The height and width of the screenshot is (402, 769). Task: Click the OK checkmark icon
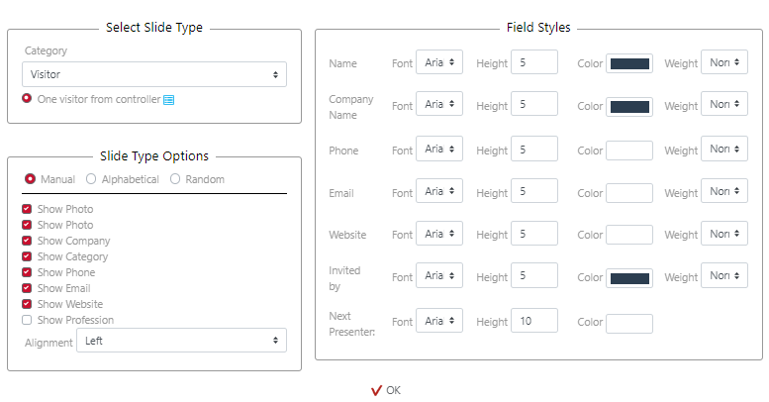(376, 390)
